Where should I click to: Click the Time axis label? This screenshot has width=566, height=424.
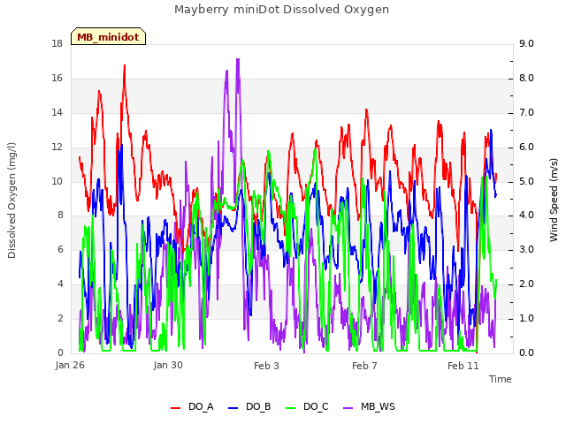501,379
